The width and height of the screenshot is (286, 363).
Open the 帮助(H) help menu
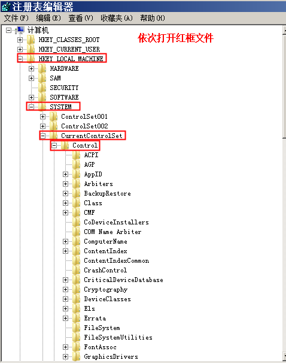[x=153, y=18]
